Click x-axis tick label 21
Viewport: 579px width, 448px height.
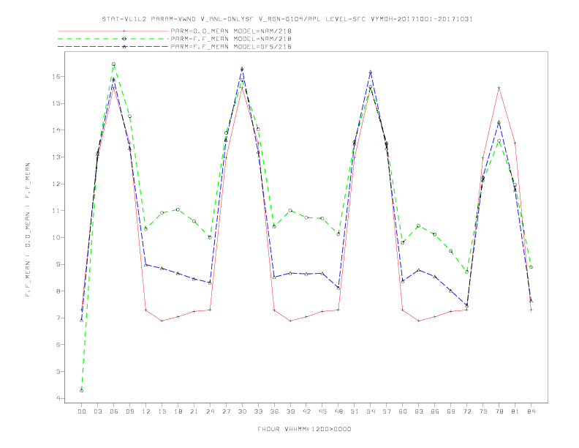[194, 411]
